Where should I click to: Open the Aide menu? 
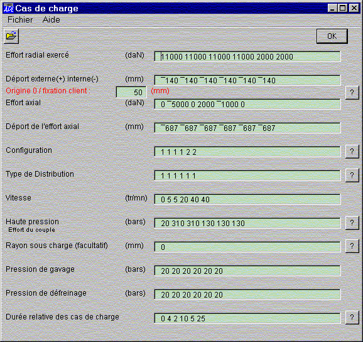pos(51,20)
